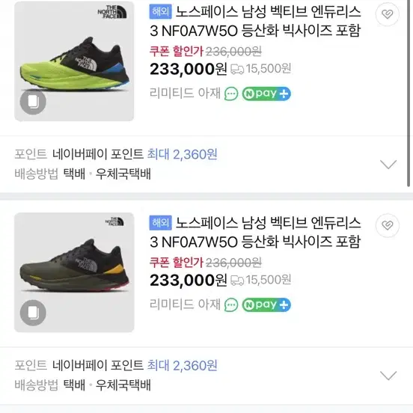413x413 pixels.
Task: Open seller chat bubble in second listing
Action: coord(231,305)
